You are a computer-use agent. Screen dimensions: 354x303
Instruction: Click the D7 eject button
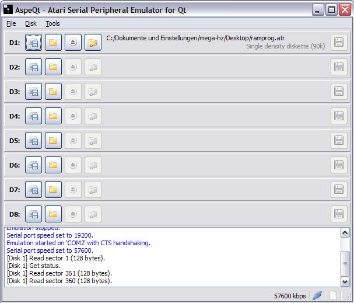(73, 190)
